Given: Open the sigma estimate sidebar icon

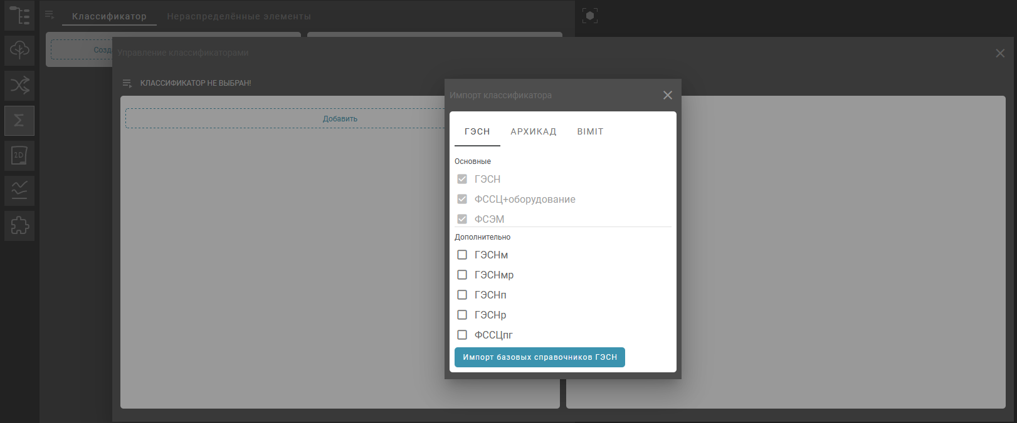Looking at the screenshot, I should pos(19,120).
